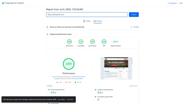185x104 pixels.
Task: Click the Cumulative Layout Shift metric
Action: [x=105, y=97]
